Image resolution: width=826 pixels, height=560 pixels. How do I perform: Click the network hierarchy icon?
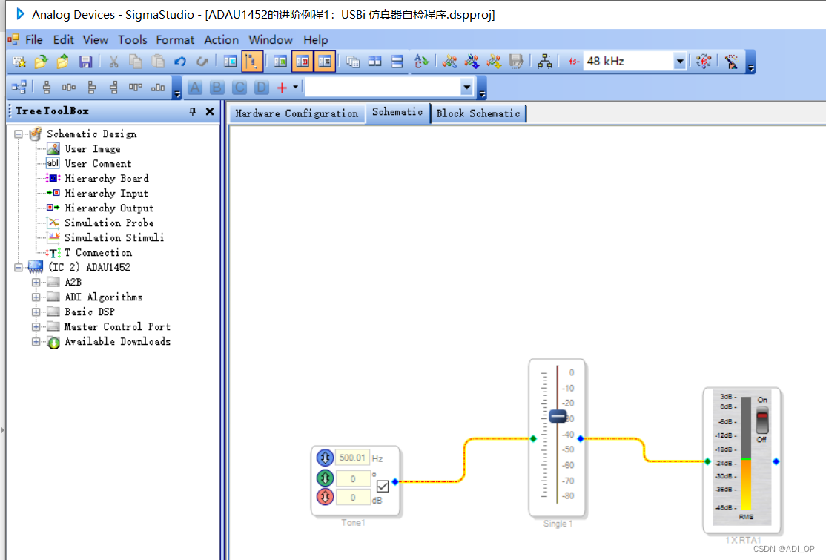(x=545, y=62)
